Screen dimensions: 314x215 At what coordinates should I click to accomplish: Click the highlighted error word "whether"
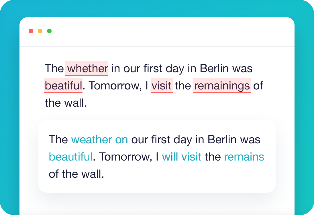(x=87, y=69)
